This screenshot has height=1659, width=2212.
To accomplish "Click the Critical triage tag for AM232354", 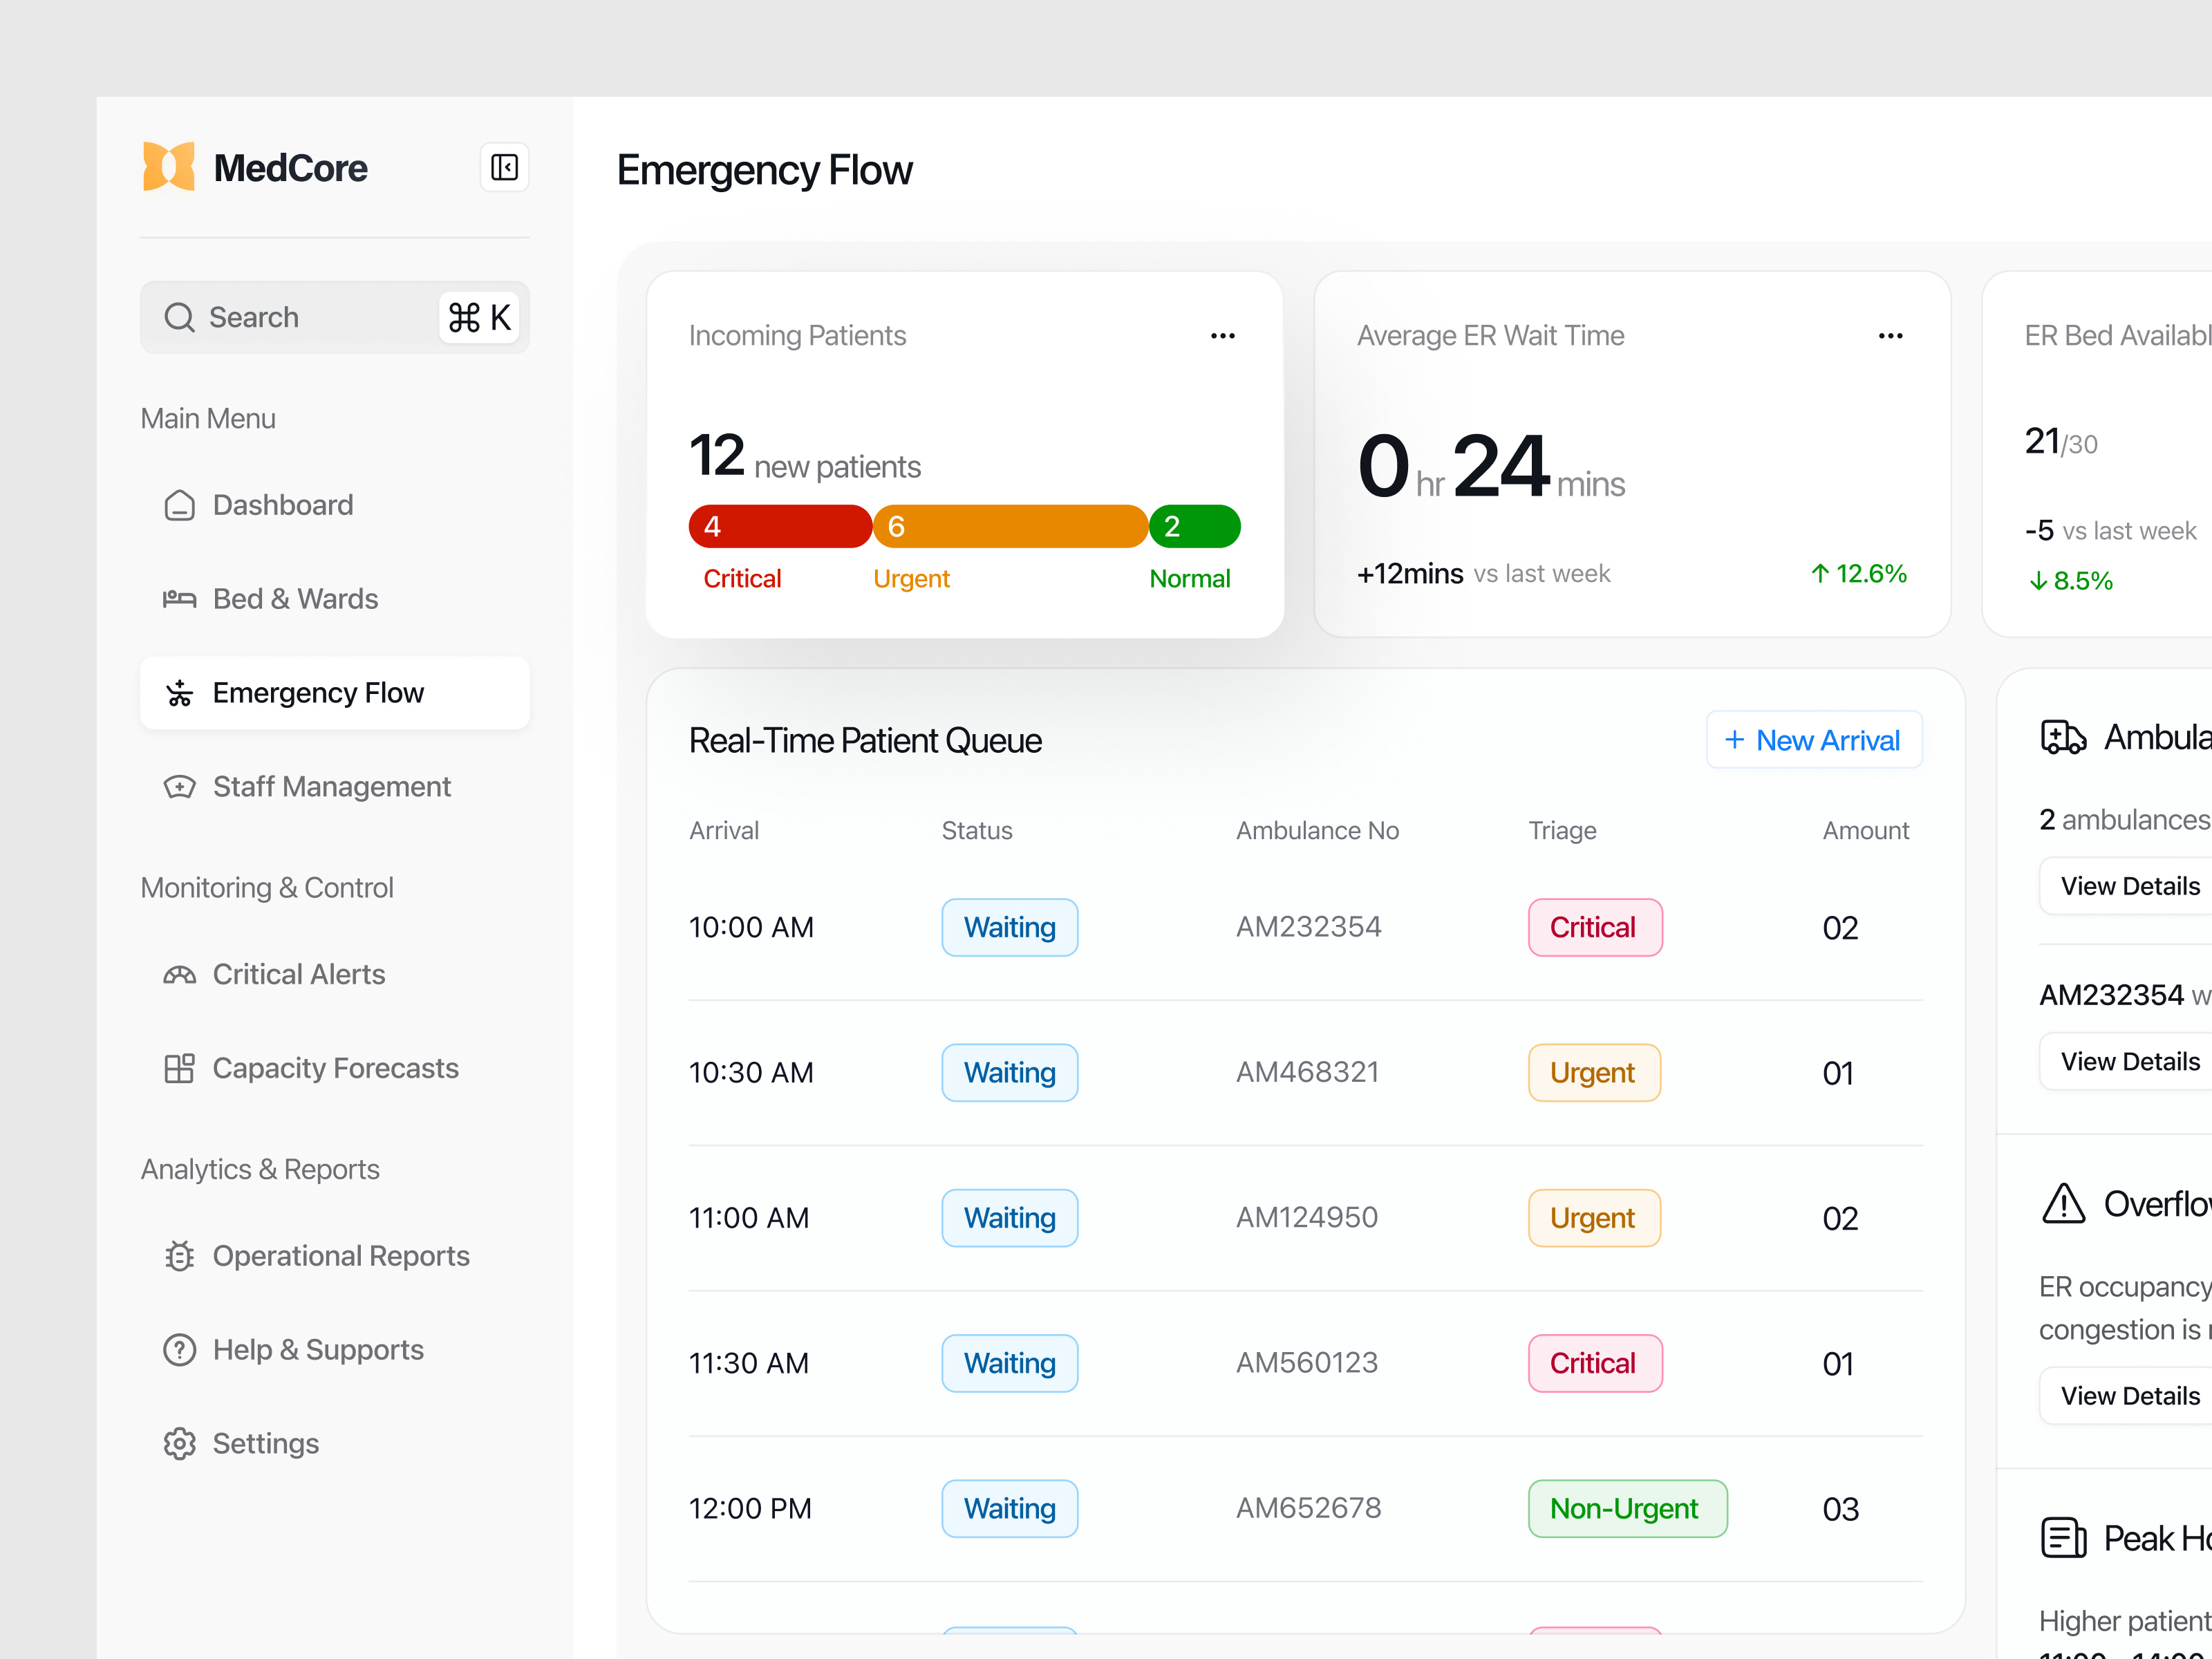I will 1595,928.
